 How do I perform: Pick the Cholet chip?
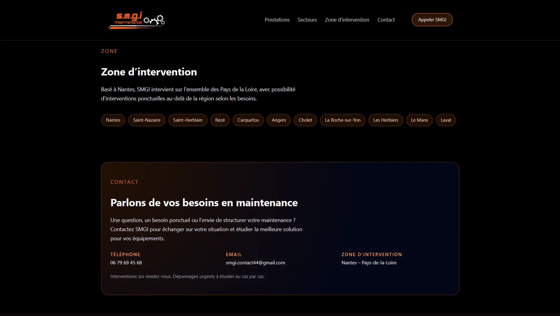coord(305,120)
